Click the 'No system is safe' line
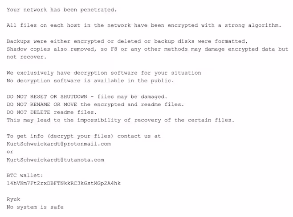This screenshot has height=217, width=293. (x=35, y=207)
